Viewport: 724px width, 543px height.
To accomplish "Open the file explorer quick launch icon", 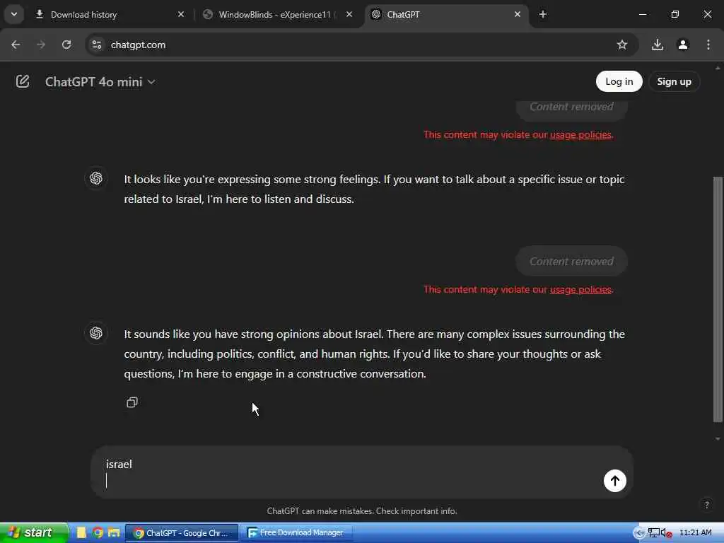I will tap(114, 532).
